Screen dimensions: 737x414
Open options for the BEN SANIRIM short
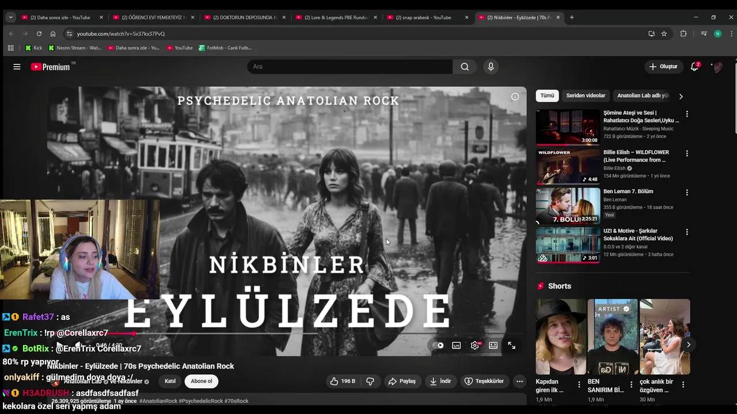[631, 384]
